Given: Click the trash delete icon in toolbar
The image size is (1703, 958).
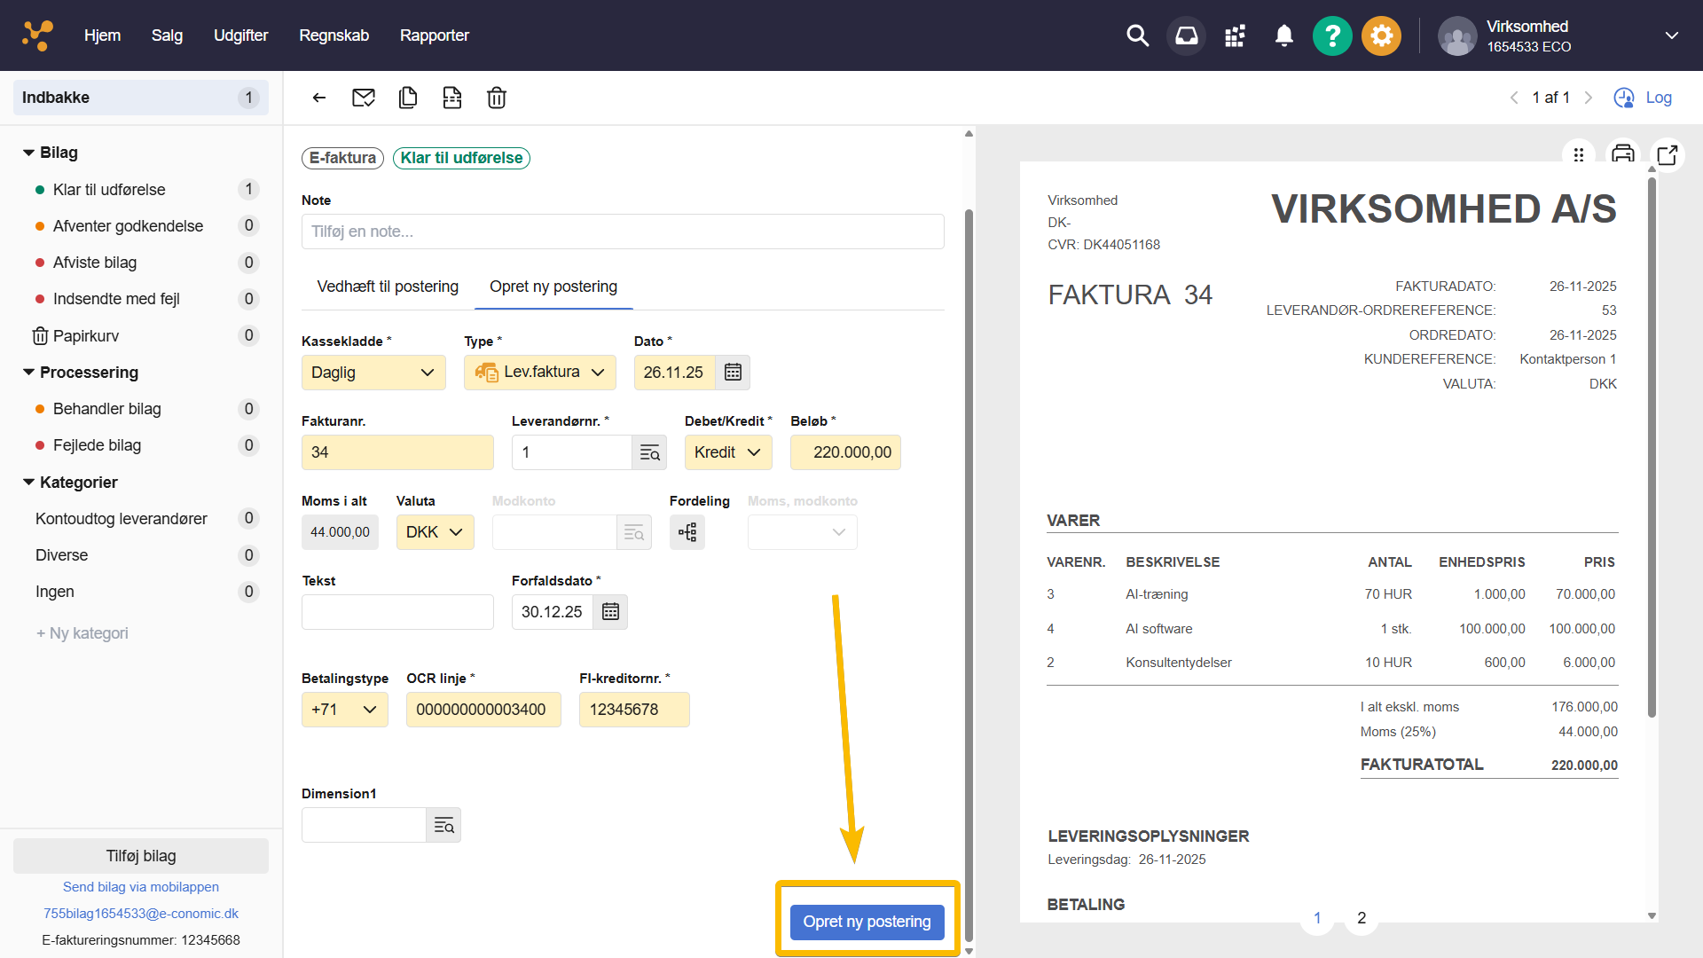Looking at the screenshot, I should click(x=497, y=98).
